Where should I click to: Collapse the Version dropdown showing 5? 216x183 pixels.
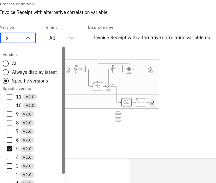18,38
